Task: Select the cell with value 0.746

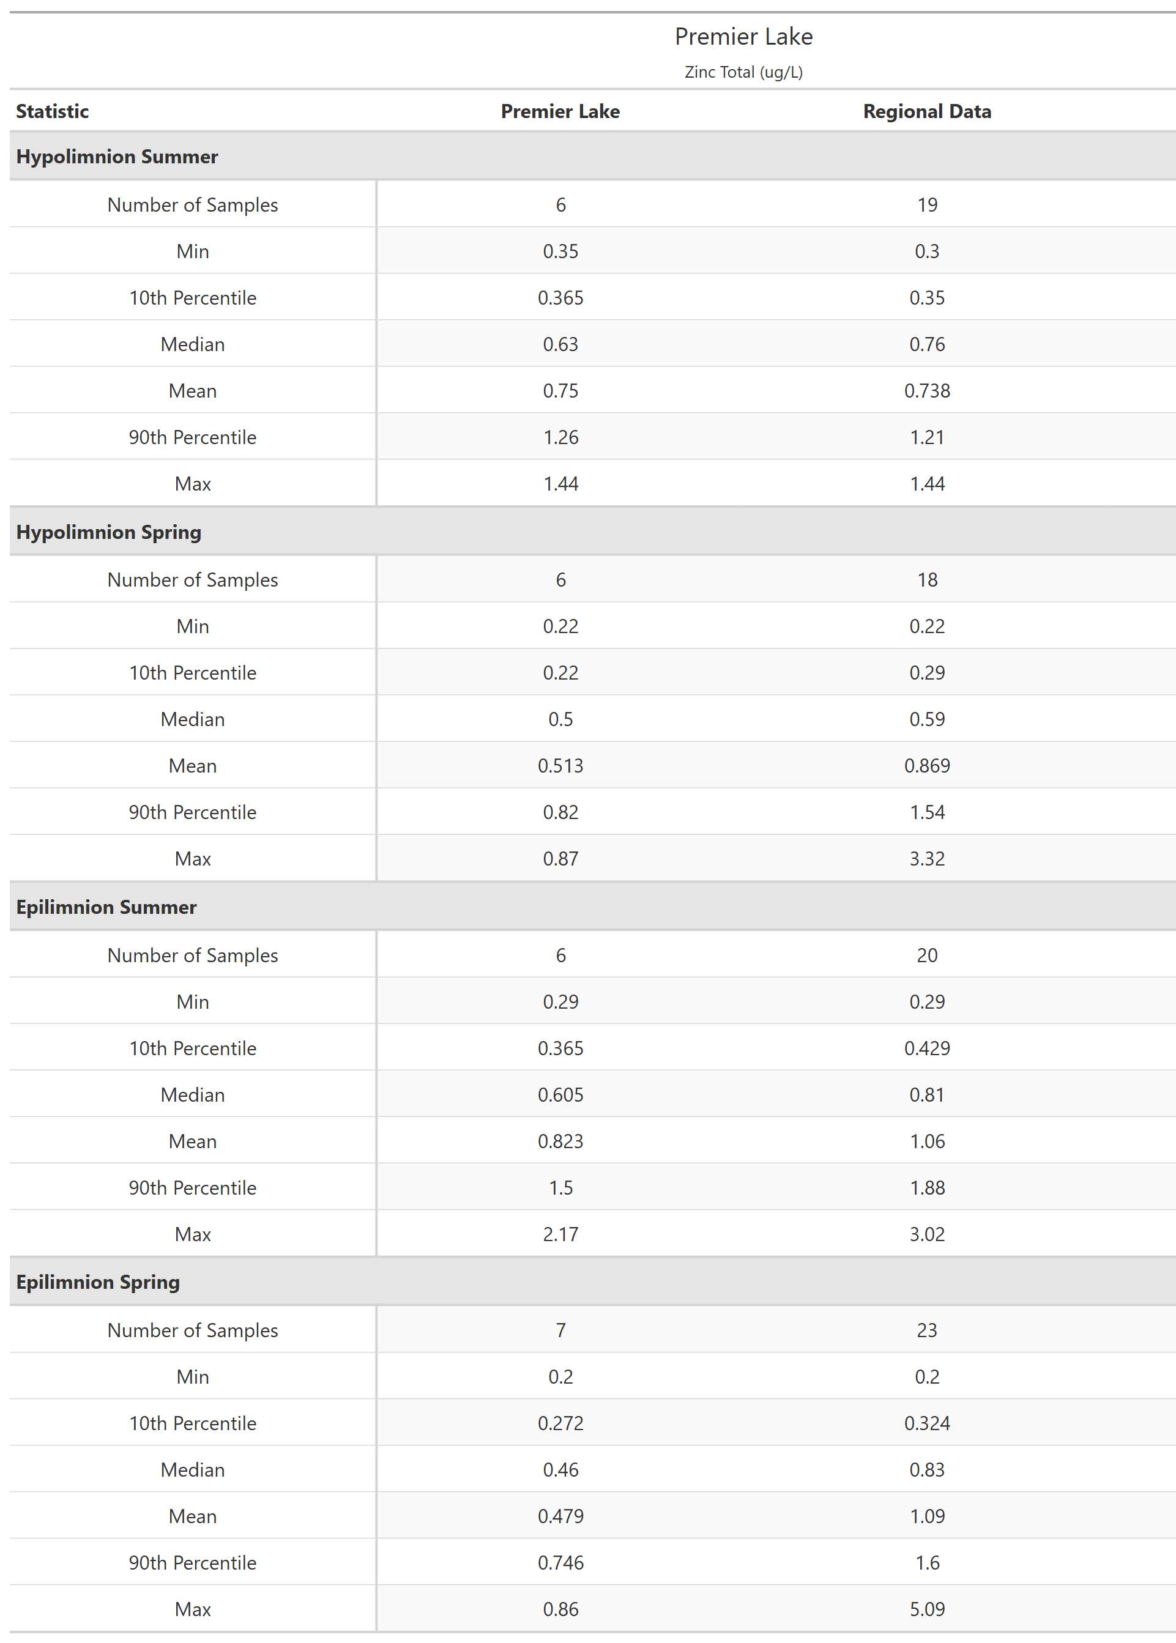Action: [x=560, y=1563]
